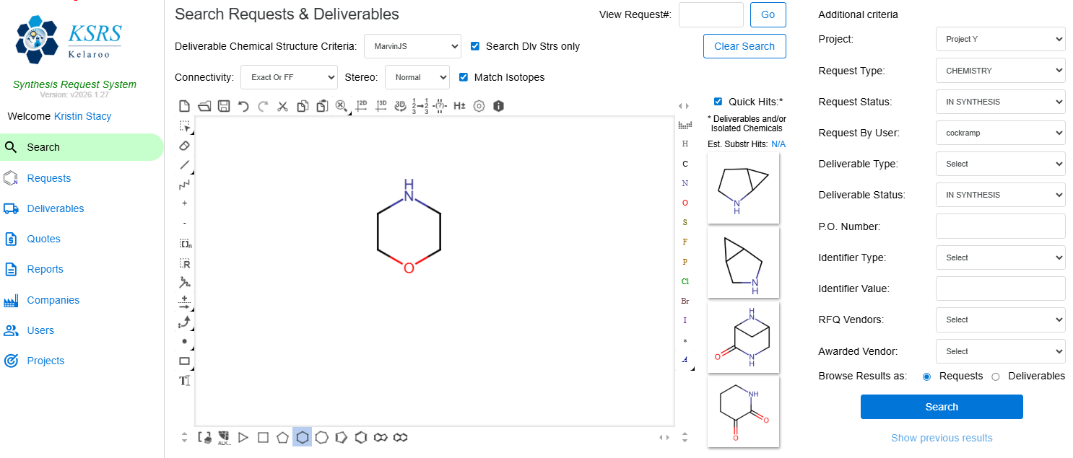Screen dimensions: 1073x458
Task: Click the Clean 2D structure icon
Action: pyautogui.click(x=361, y=106)
